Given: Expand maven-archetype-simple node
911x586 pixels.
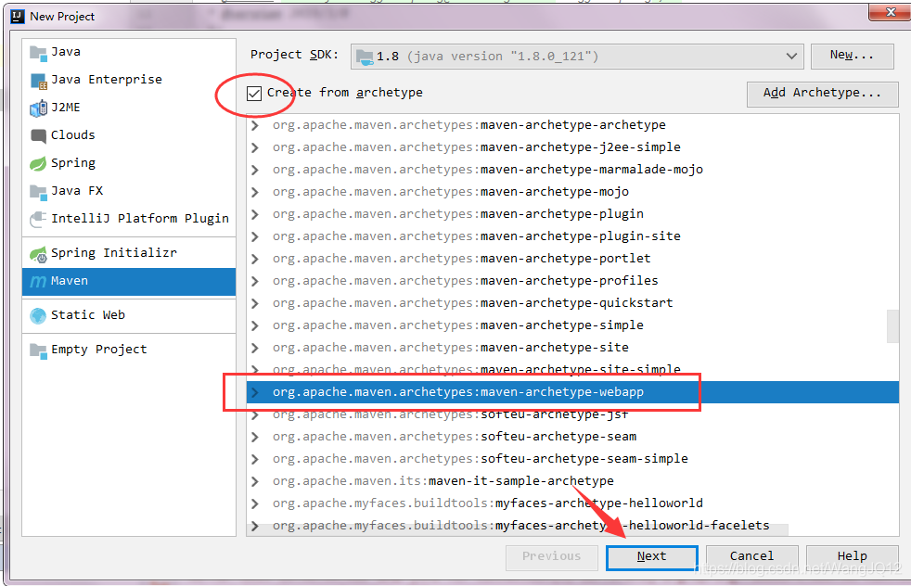Looking at the screenshot, I should (254, 325).
